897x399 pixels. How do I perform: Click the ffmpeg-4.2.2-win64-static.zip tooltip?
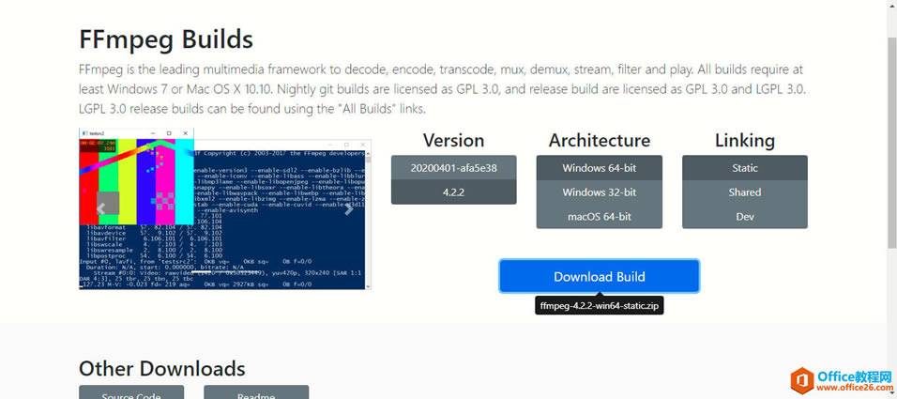[x=599, y=306]
